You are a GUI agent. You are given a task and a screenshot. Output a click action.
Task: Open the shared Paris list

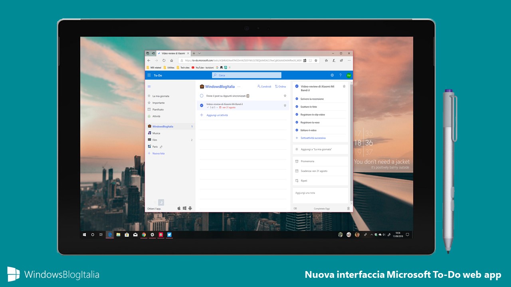170,147
